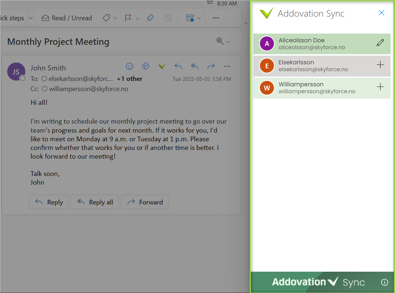The width and height of the screenshot is (395, 293).
Task: Add Williampersson contact with plus icon
Action: [x=380, y=87]
